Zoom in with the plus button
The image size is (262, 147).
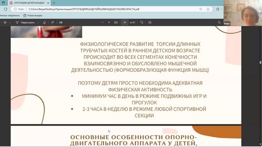coord(109,22)
